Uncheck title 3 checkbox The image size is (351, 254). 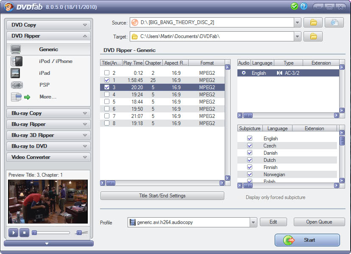[107, 87]
